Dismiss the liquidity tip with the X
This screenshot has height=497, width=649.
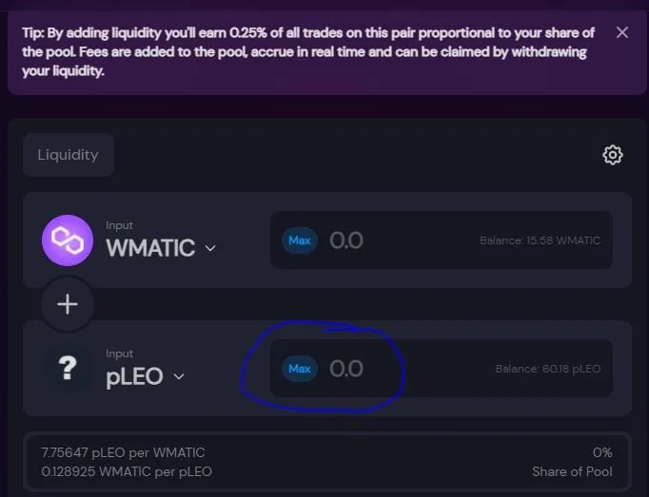622,32
